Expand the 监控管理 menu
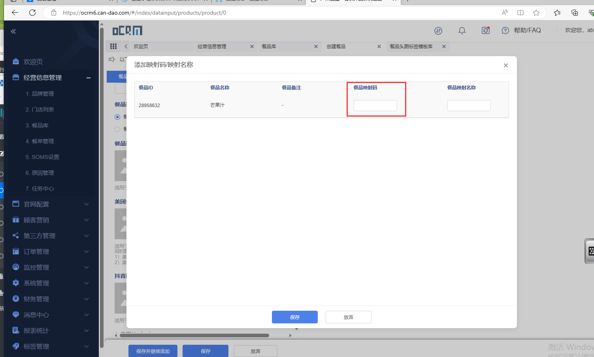594x357 pixels. tap(87, 268)
